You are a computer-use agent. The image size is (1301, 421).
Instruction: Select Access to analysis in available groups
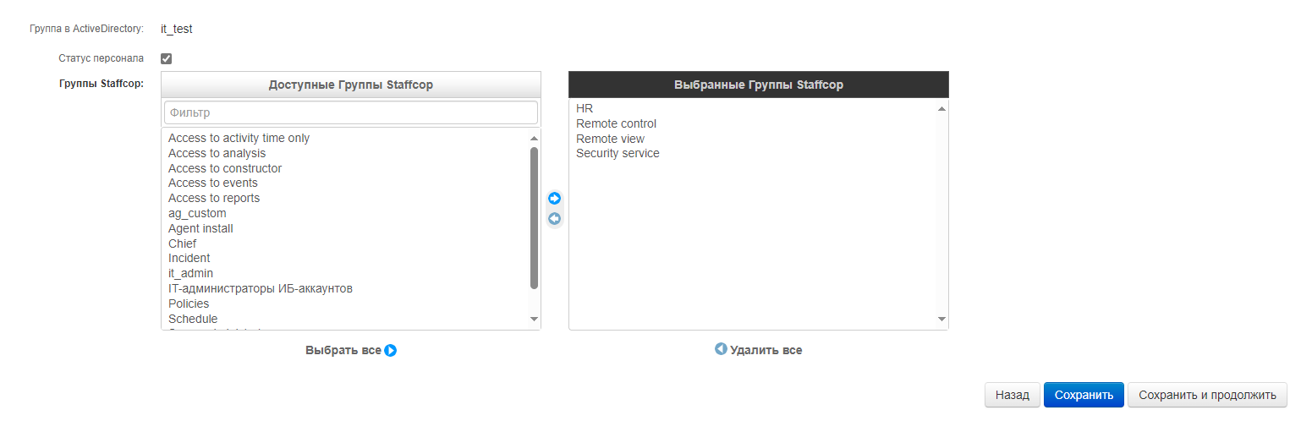(345, 153)
